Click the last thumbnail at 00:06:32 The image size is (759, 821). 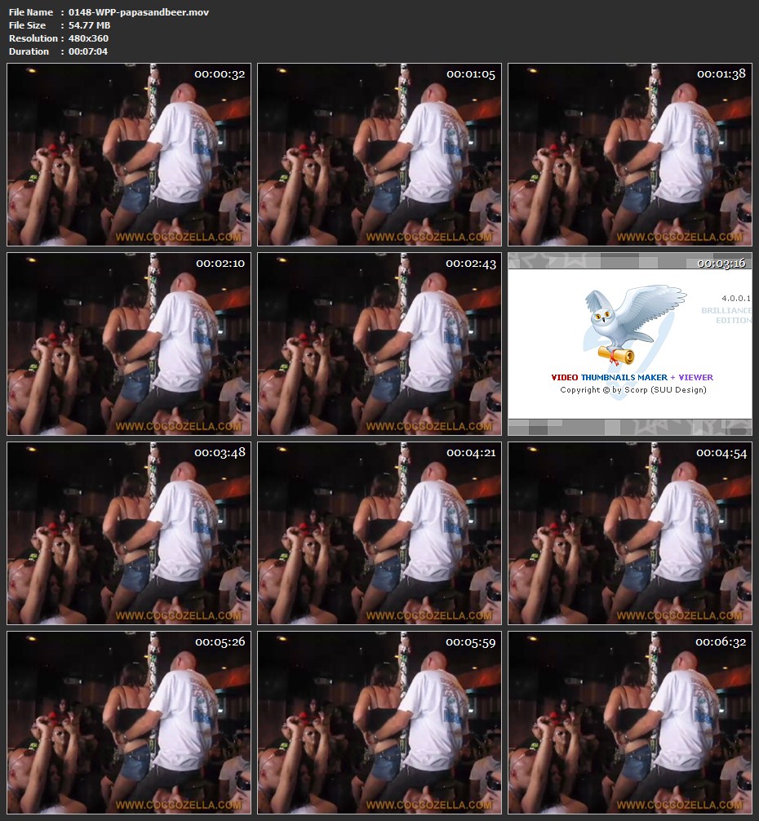630,723
